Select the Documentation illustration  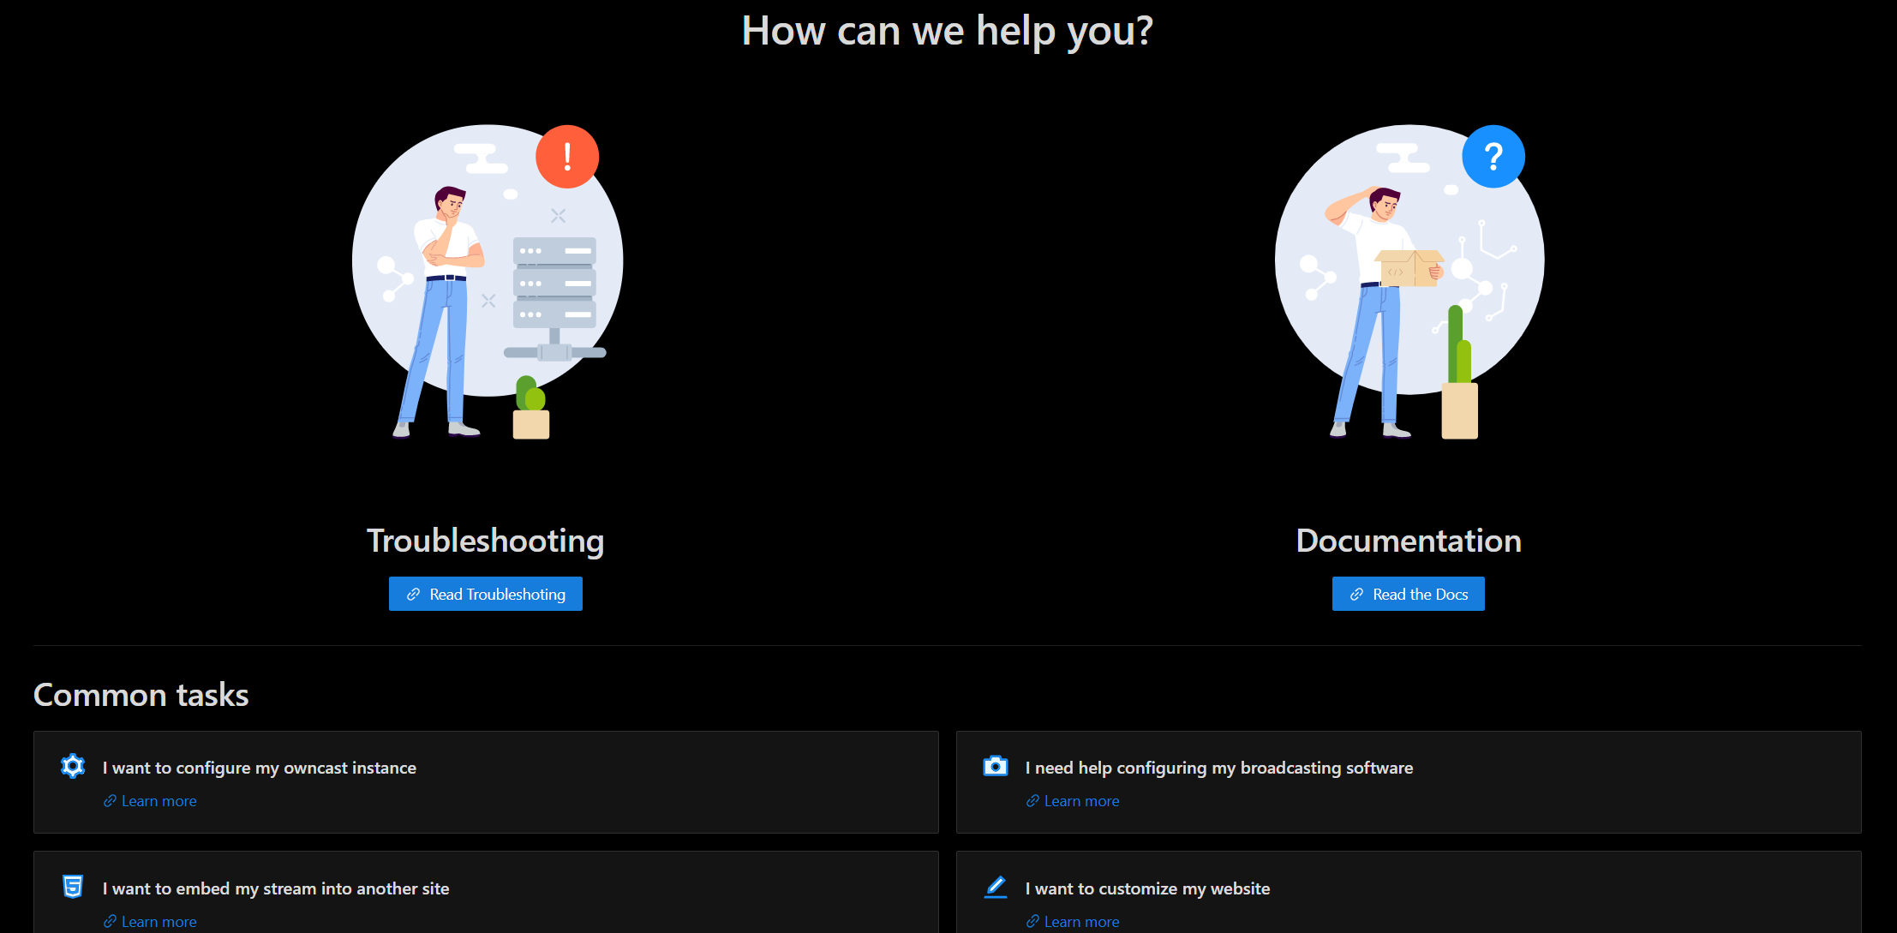1409,283
